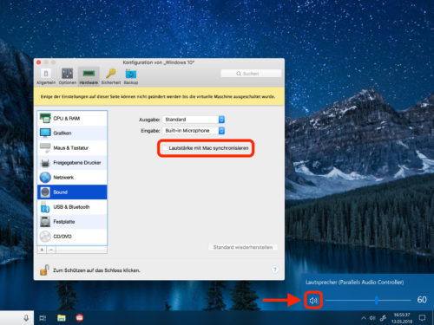
Task: Enable Lautstärke mit Mac synchronisieren checkbox
Action: [x=165, y=148]
